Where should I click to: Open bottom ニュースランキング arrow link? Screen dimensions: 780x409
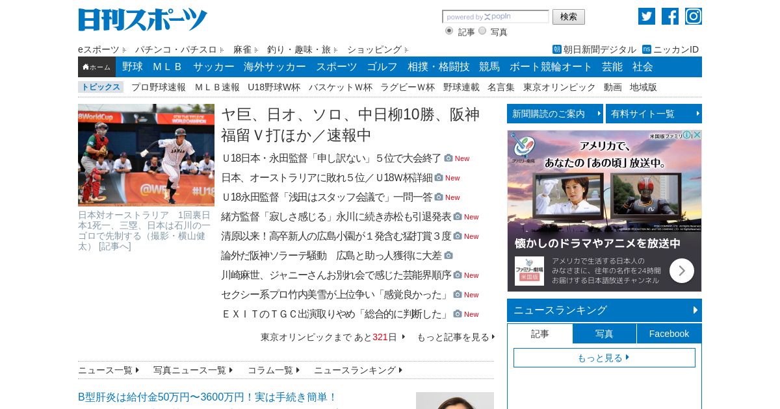coord(358,370)
